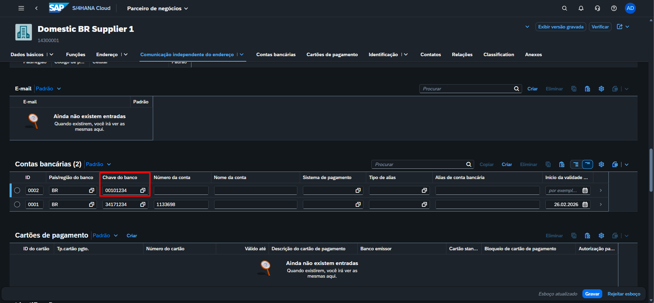
Task: Select the radio button for bank account 0001
Action: pyautogui.click(x=17, y=204)
